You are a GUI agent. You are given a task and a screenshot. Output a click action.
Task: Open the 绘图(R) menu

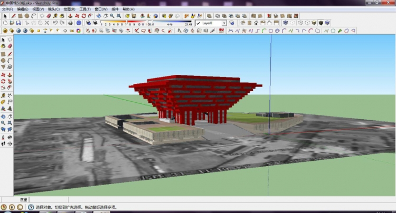tap(70, 9)
